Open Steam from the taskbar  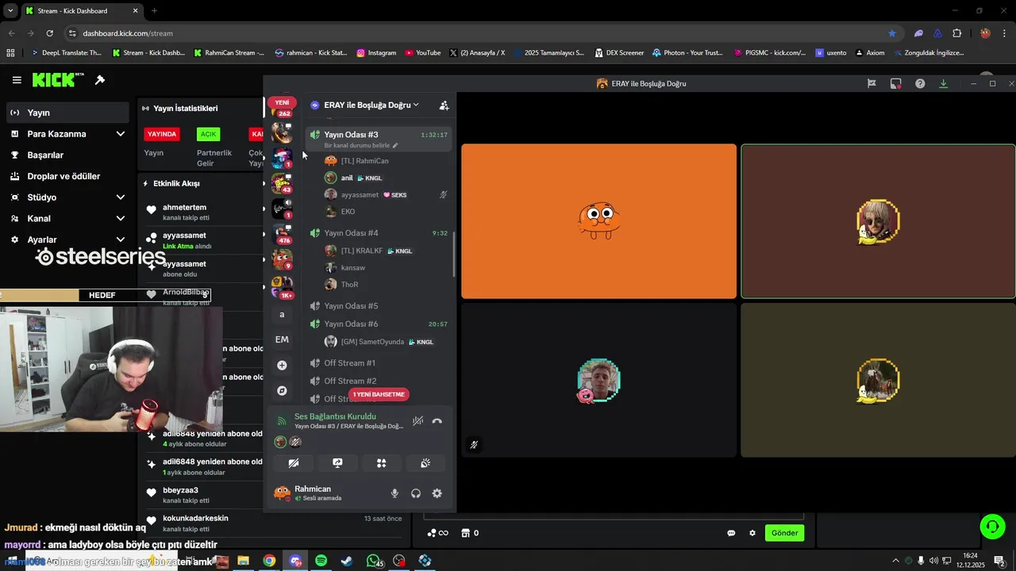pos(347,561)
